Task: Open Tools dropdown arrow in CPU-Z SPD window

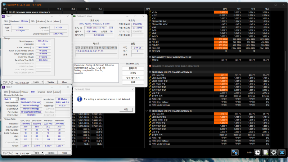Action: click(42, 153)
